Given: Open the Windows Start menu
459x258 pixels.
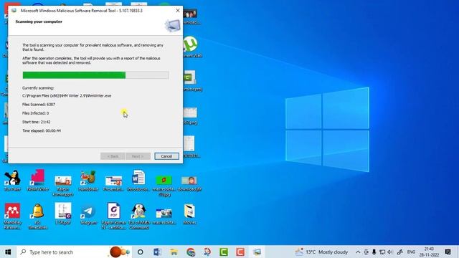Looking at the screenshot, I should tap(8, 252).
